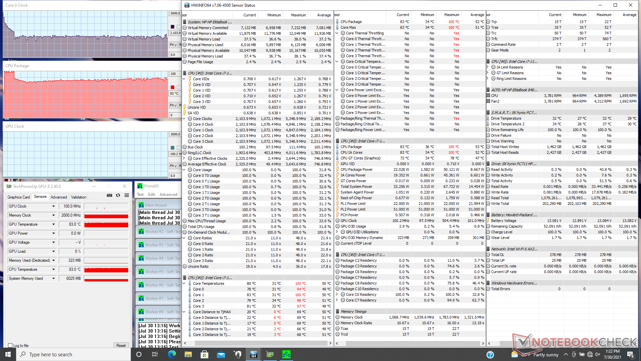Switch to the Graphics Card tab
The image size is (641, 361).
point(19,197)
